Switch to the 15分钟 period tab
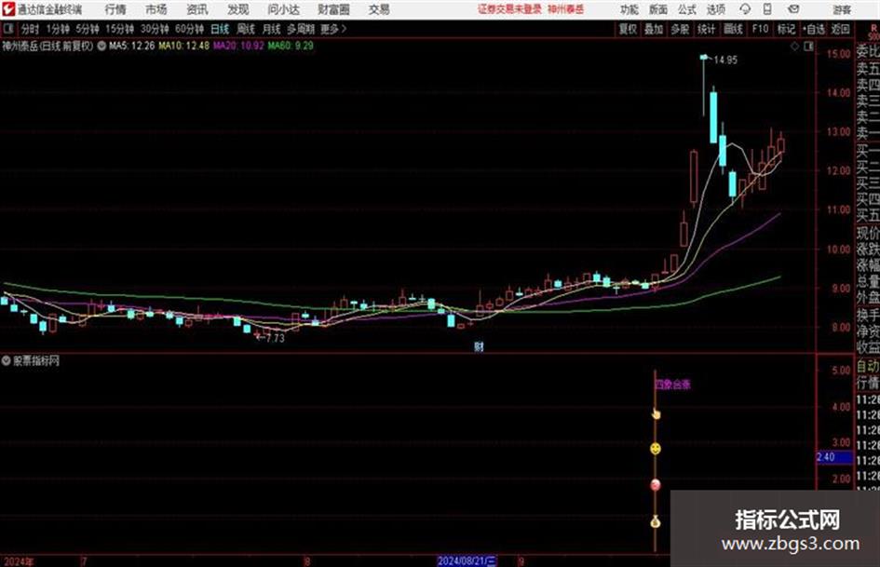 [x=120, y=29]
